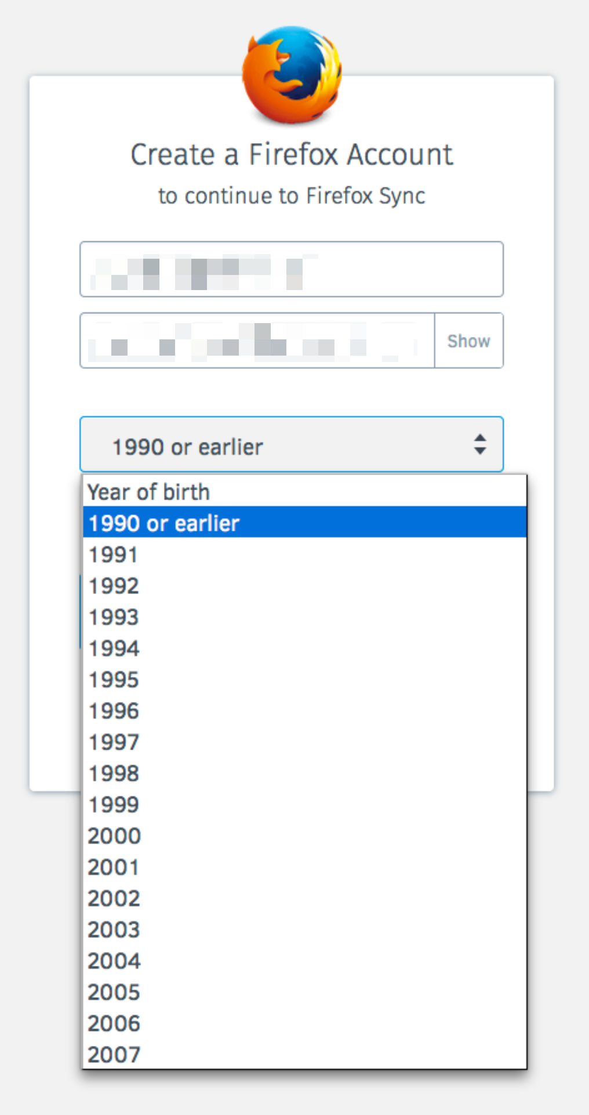Click inside the password field
Image resolution: width=589 pixels, height=1115 pixels.
(255, 341)
